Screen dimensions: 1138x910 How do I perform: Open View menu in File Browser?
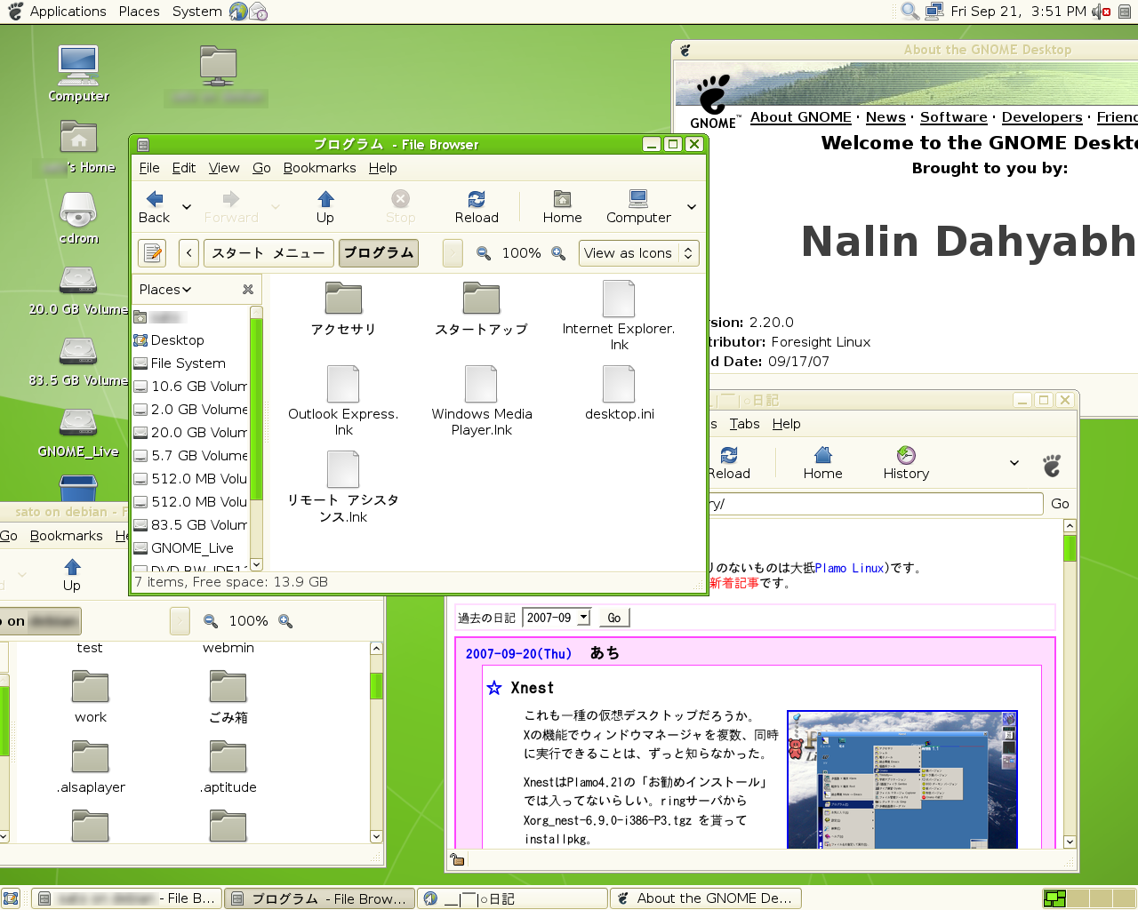pos(224,168)
